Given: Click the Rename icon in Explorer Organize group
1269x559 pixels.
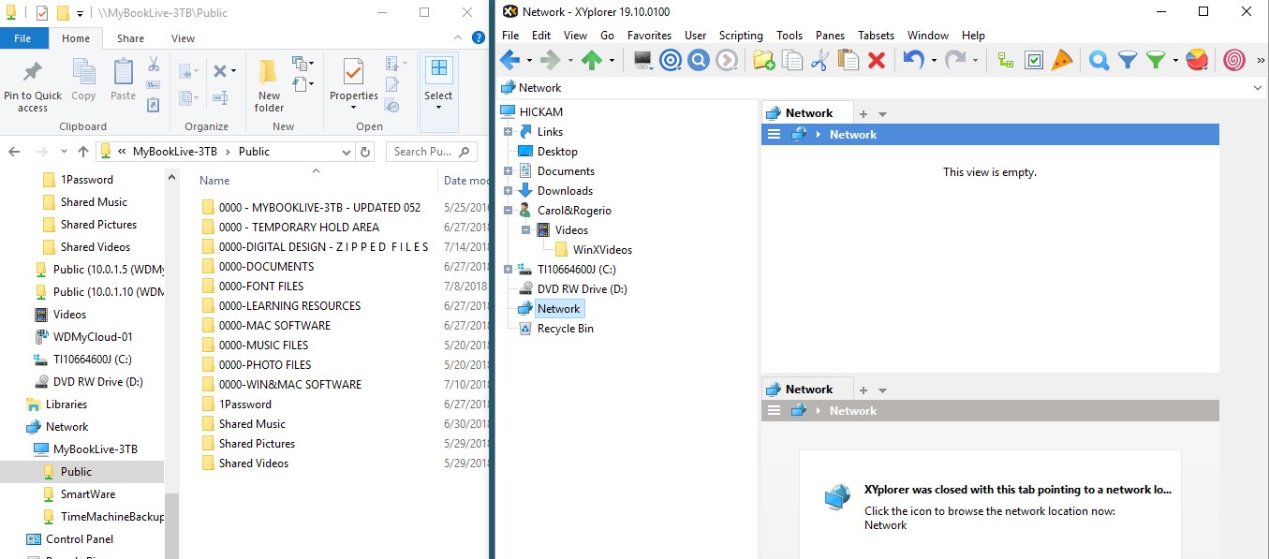Looking at the screenshot, I should 221,97.
